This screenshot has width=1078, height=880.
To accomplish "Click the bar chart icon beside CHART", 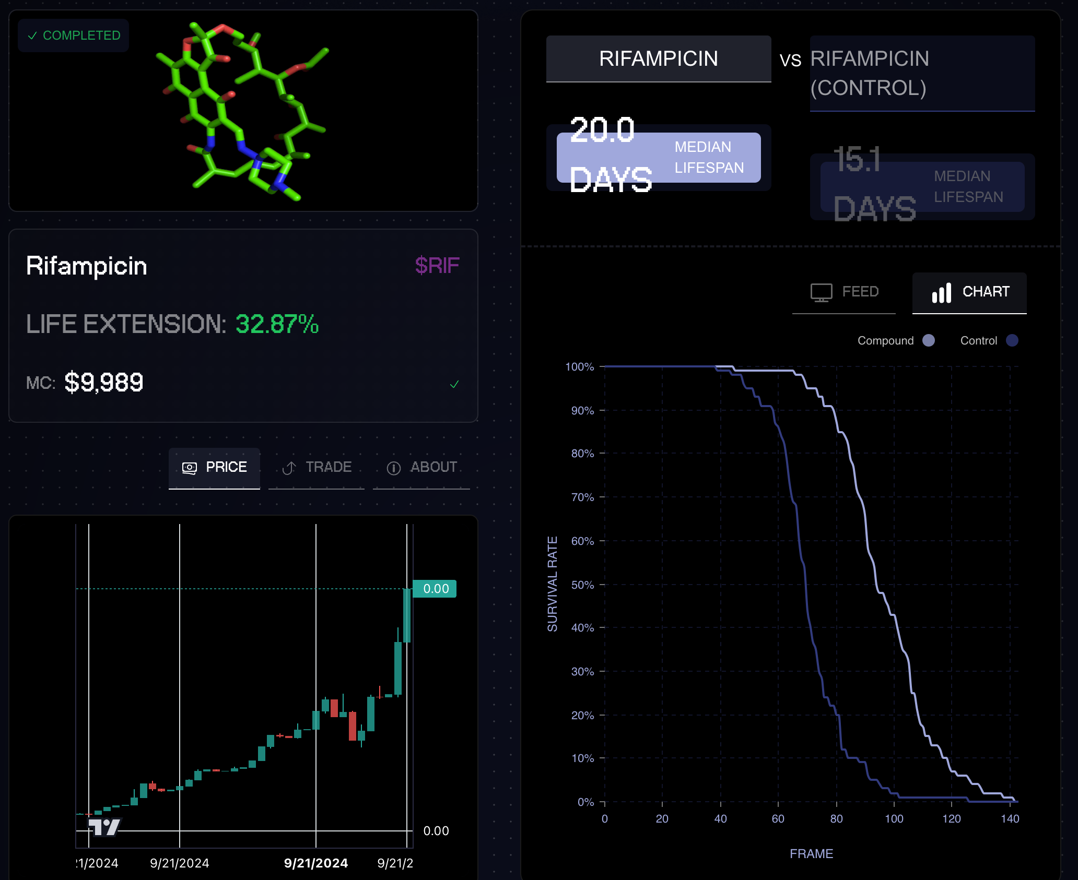I will pyautogui.click(x=941, y=292).
